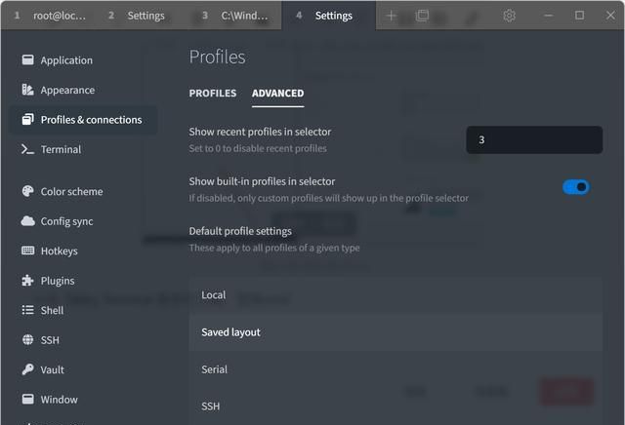The height and width of the screenshot is (425, 625).
Task: Click the Hotkeys keyboard icon
Action: click(28, 251)
